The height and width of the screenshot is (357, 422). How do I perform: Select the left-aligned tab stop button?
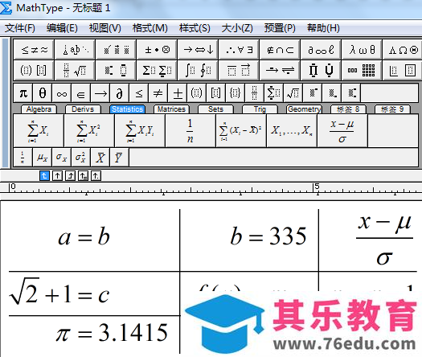44,176
